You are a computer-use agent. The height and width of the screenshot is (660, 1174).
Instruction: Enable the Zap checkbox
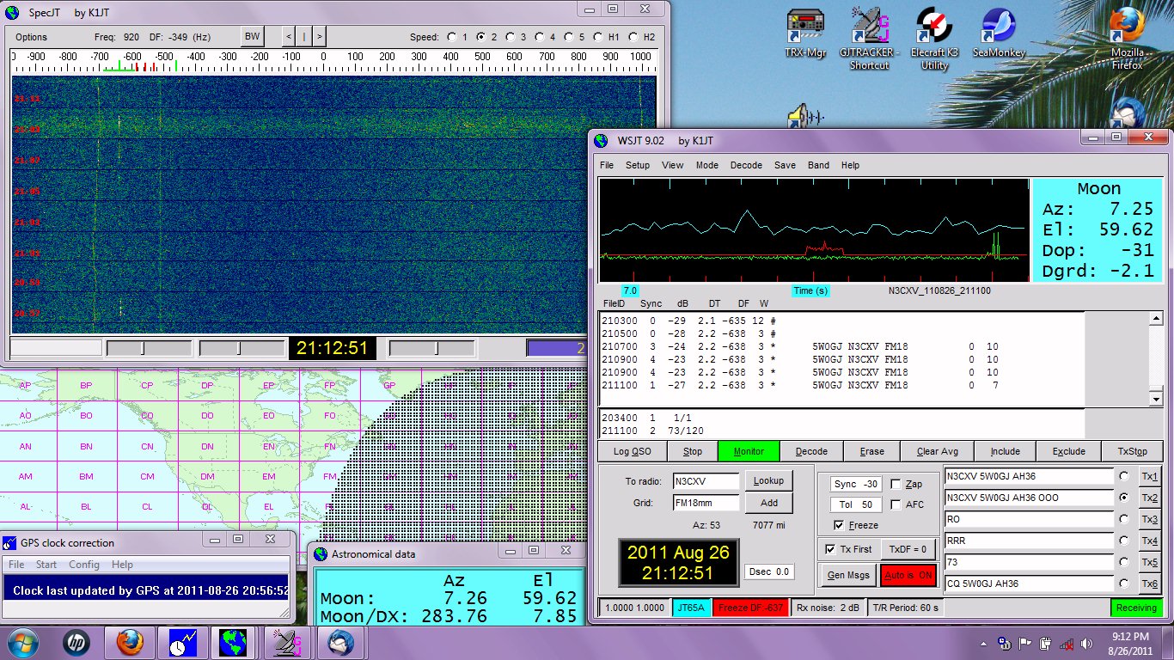(x=896, y=485)
